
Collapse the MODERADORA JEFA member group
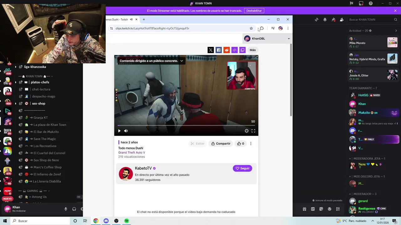click(367, 159)
